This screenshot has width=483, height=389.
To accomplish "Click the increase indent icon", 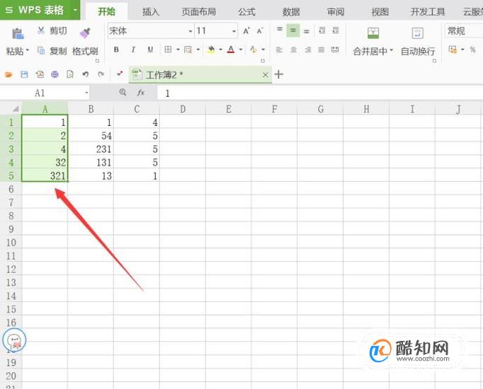I will coord(336,30).
